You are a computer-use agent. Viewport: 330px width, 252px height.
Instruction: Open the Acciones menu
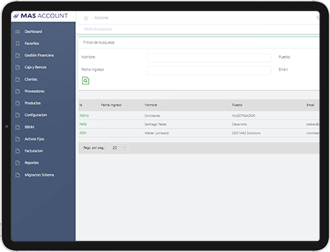[101, 17]
